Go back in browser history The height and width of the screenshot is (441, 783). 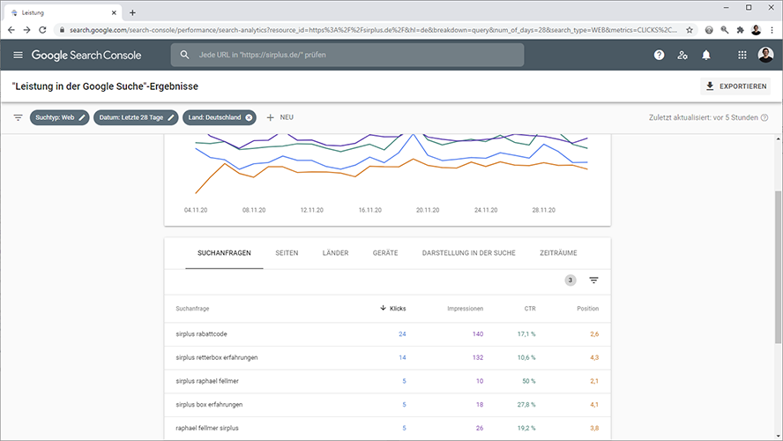[11, 30]
